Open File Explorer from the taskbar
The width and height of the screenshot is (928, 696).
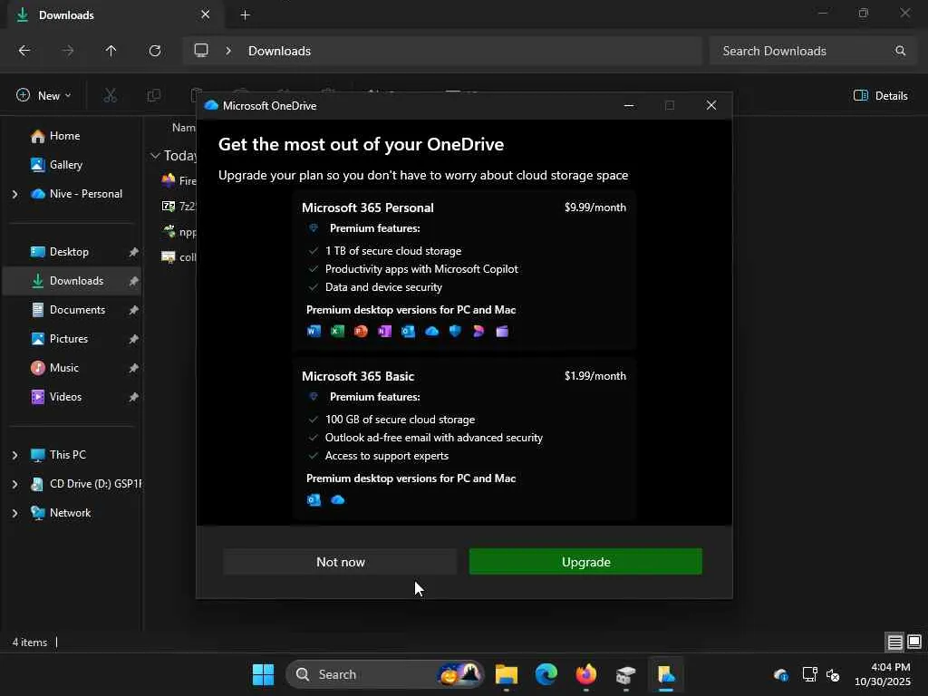click(507, 674)
